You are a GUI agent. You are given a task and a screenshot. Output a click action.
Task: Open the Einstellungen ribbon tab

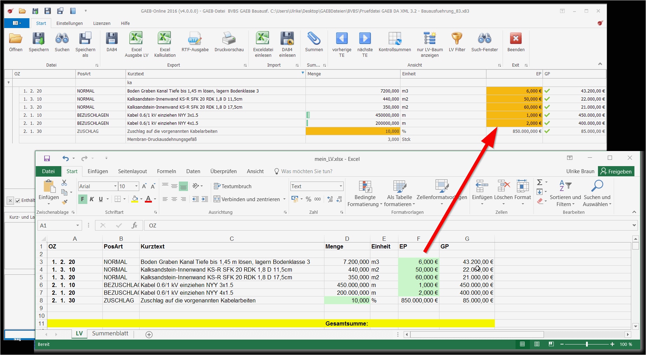pos(69,23)
